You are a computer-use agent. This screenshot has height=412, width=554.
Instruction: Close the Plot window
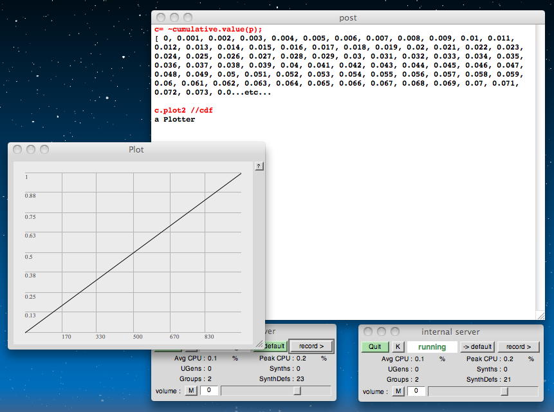17,149
